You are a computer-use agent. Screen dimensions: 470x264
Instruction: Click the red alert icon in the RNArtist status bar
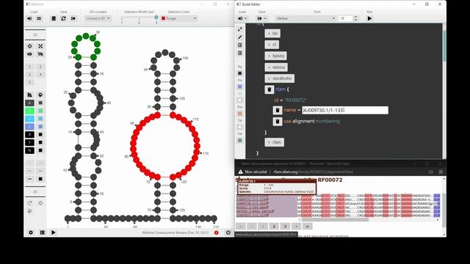click(x=216, y=232)
